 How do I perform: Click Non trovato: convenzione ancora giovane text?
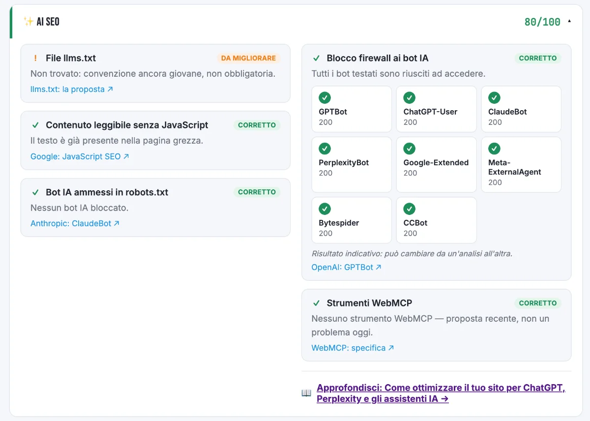[x=153, y=74]
